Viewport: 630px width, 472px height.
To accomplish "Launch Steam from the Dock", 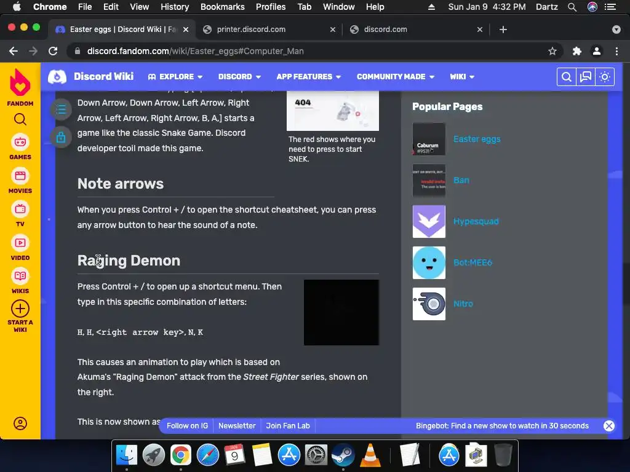I will click(343, 455).
